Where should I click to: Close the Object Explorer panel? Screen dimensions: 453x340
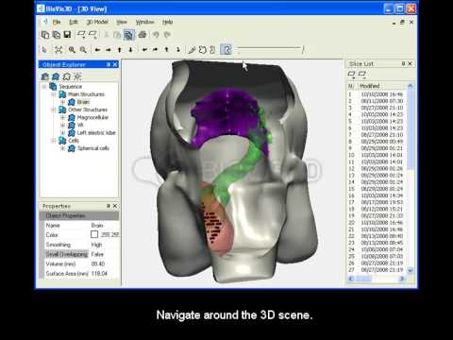click(115, 64)
